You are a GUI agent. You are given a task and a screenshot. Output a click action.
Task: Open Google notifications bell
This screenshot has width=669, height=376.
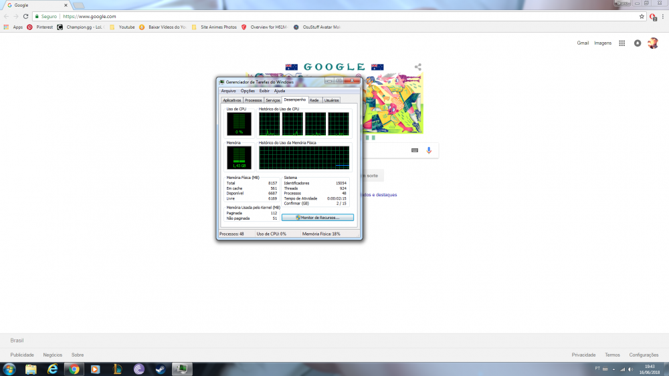(638, 43)
